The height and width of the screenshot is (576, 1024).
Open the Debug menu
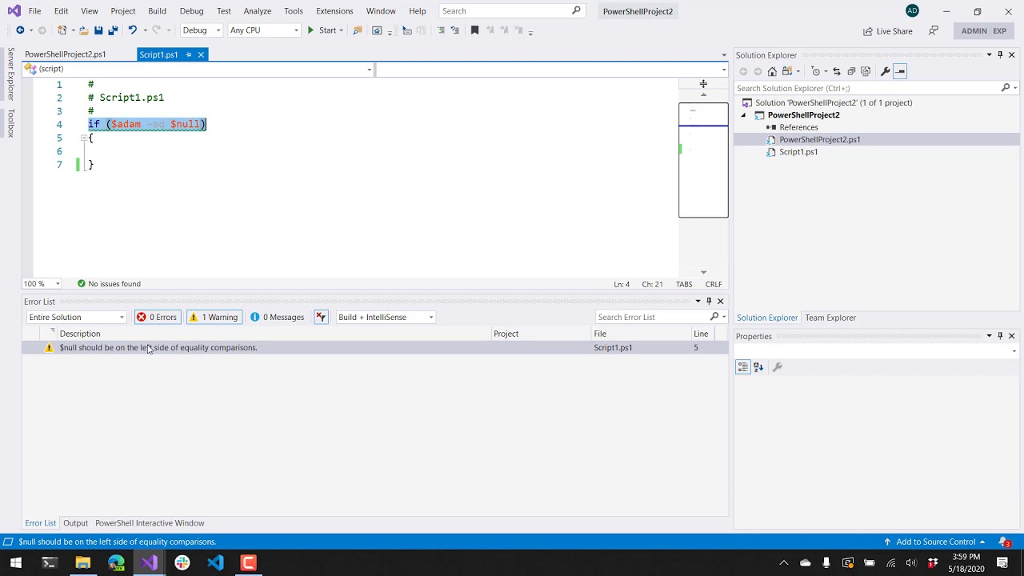(191, 11)
